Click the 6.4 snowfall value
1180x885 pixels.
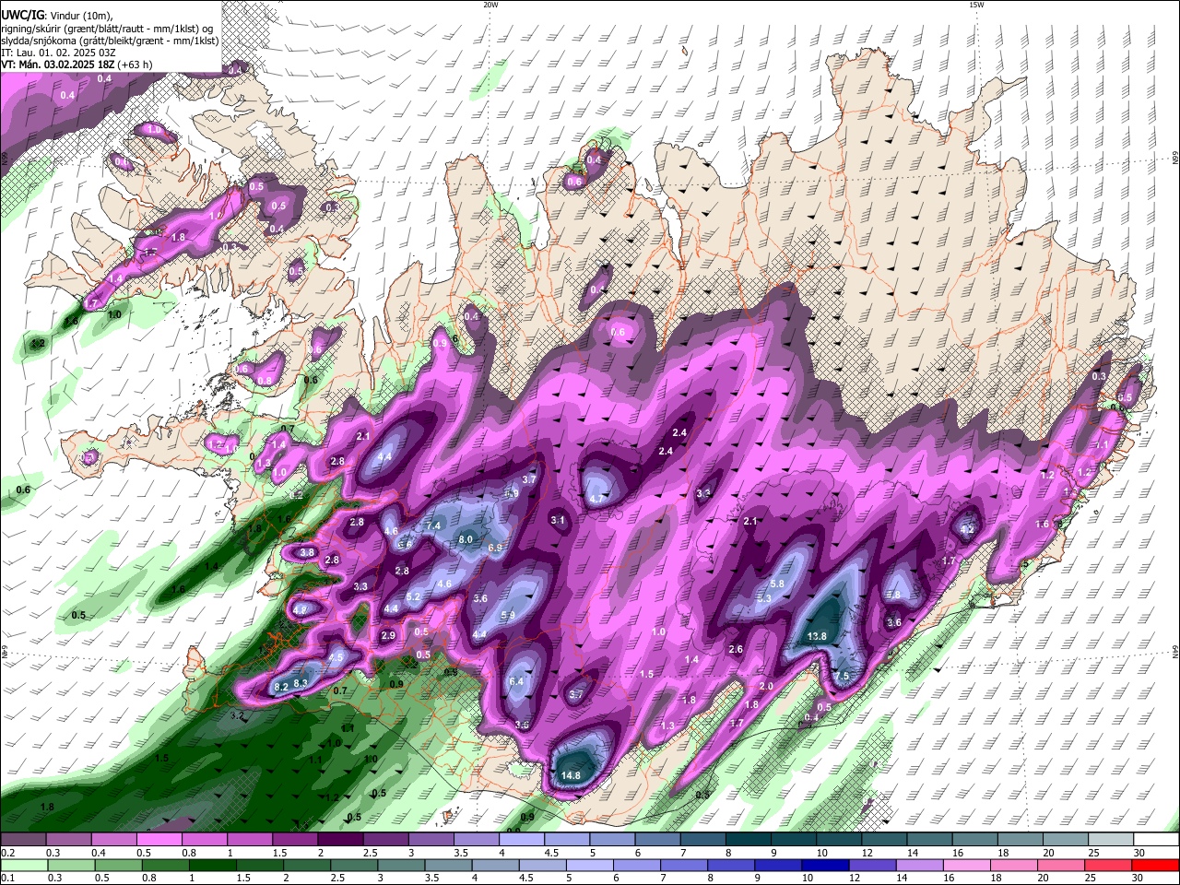pyautogui.click(x=516, y=681)
